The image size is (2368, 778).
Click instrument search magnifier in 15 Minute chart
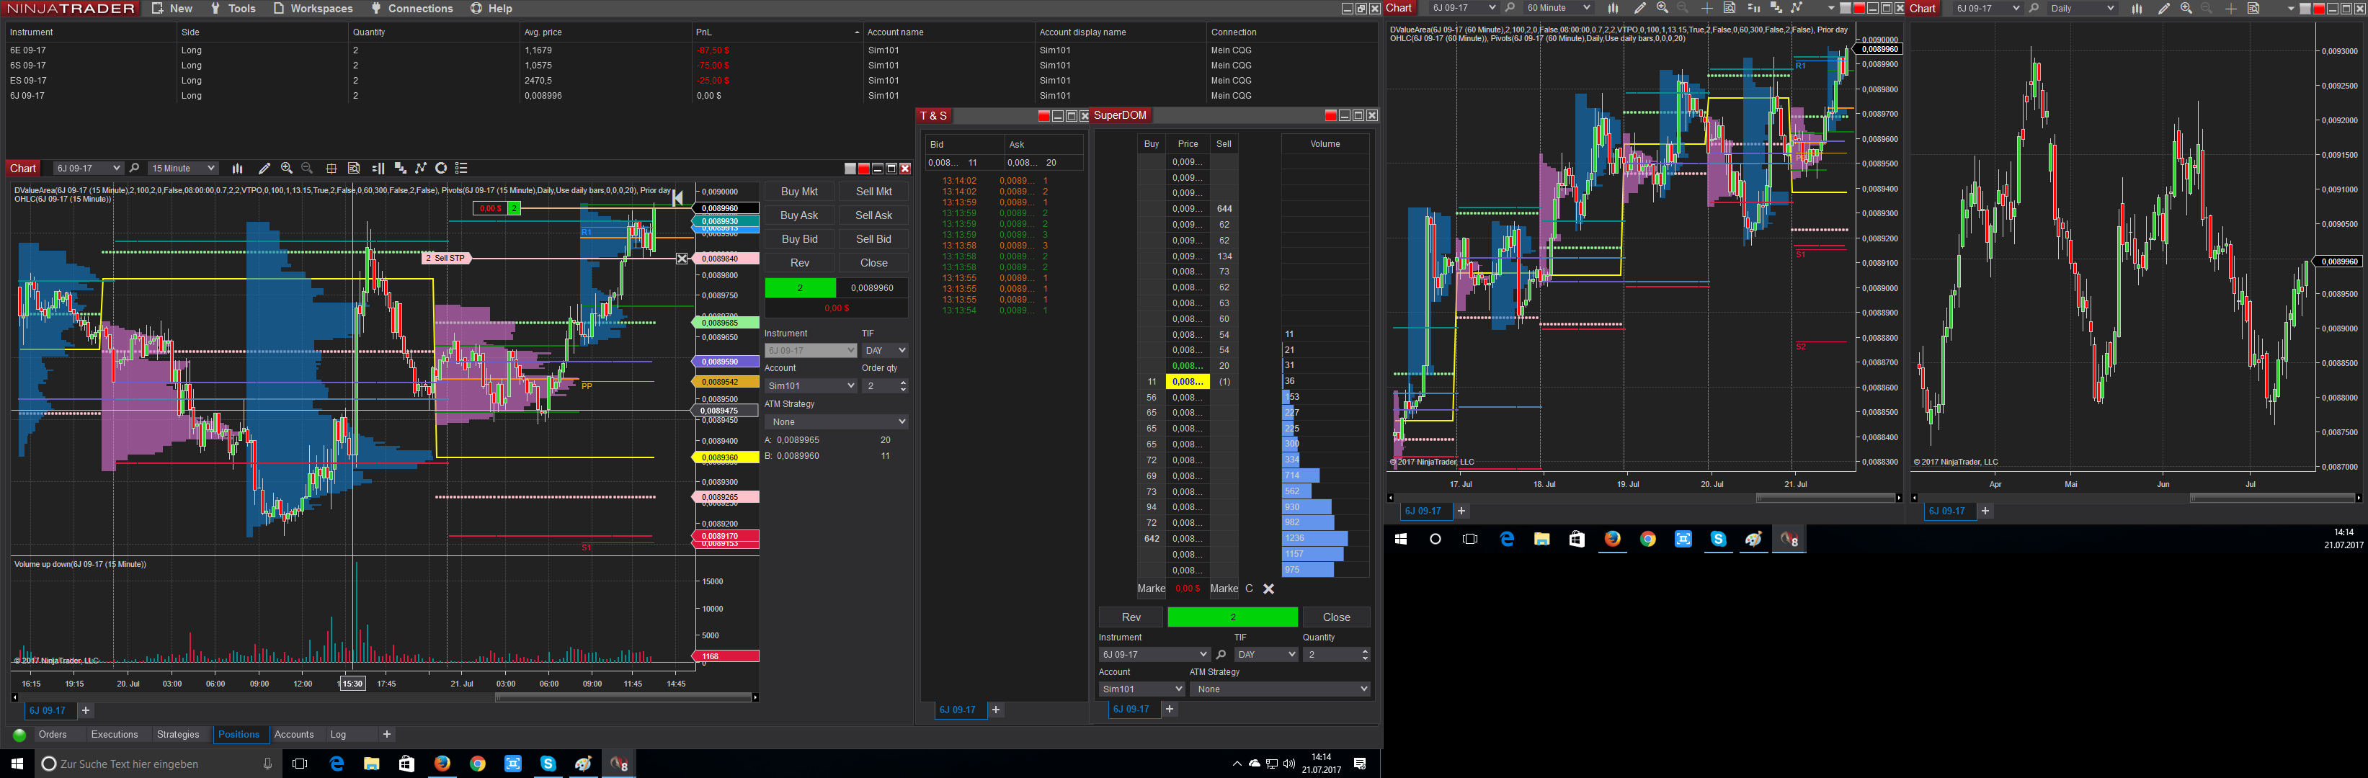tap(134, 168)
